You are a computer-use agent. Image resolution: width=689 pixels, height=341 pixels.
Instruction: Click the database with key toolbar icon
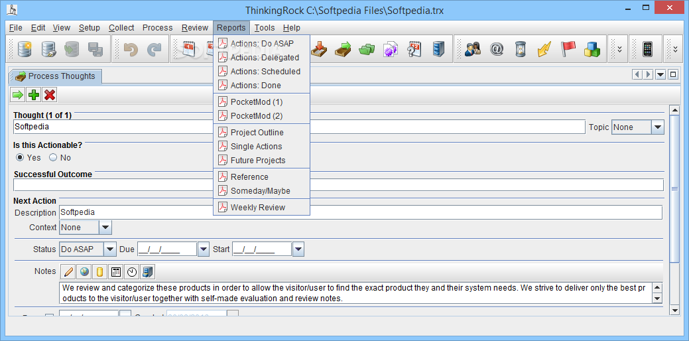coord(48,49)
